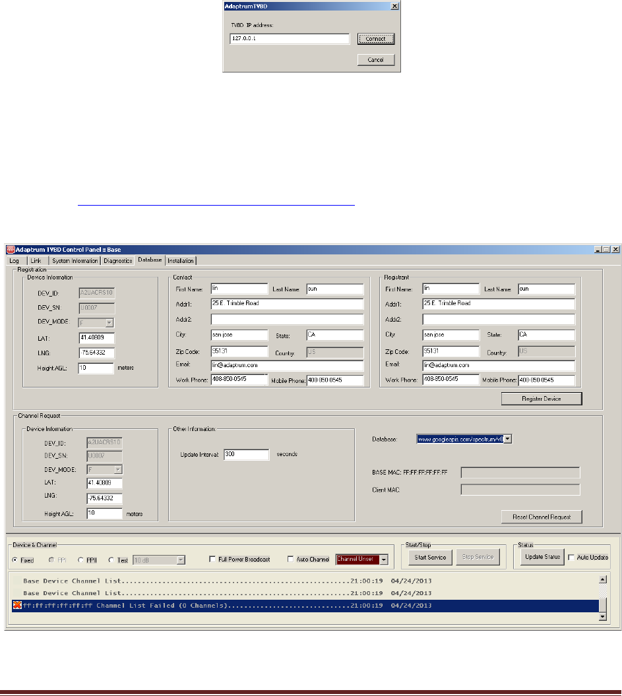Click the Adaptrum app icon in the title bar
This screenshot has height=696, width=622.
tap(11, 249)
